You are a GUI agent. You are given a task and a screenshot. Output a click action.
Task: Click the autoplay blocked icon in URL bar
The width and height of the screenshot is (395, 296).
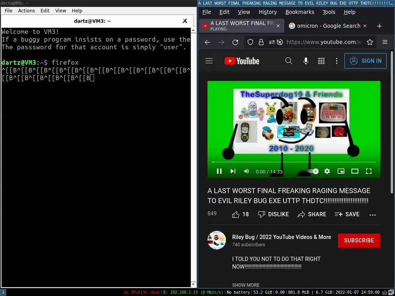tap(280, 42)
